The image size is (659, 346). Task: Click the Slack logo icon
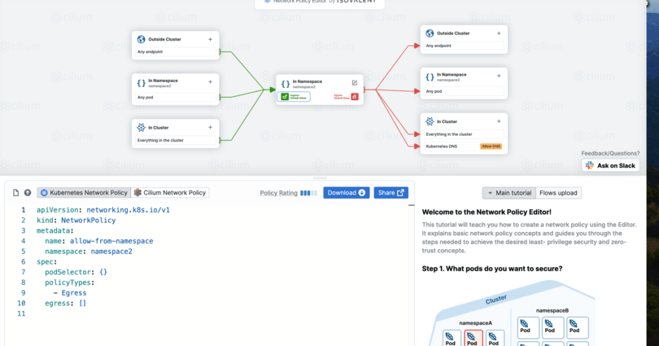tap(590, 165)
